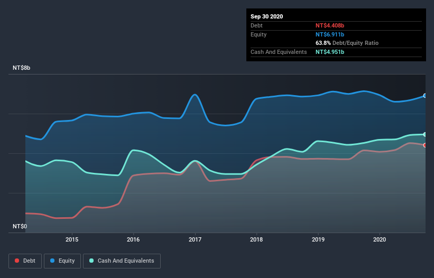Select the blue Equity endpoint marker on chart

(x=425, y=96)
